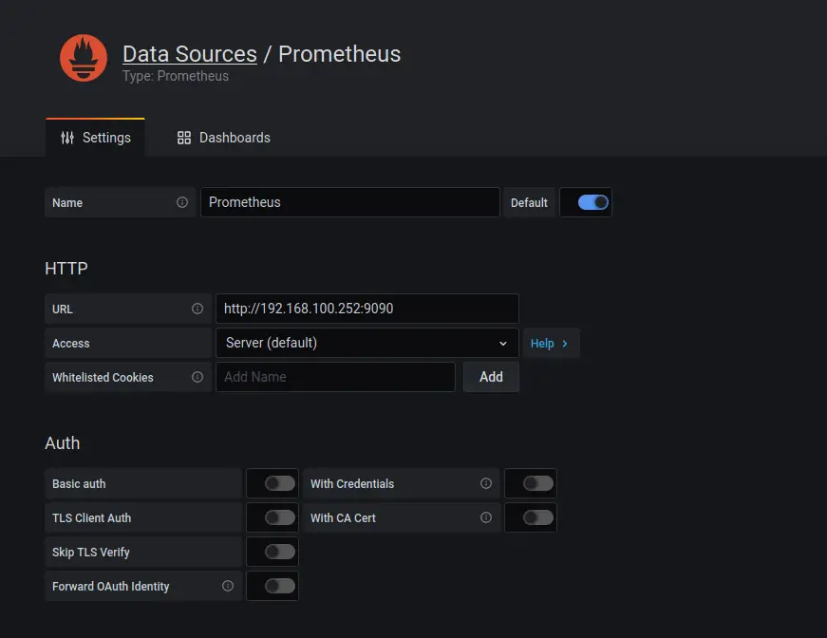Click the URL field label
This screenshot has height=638, width=827.
[63, 309]
